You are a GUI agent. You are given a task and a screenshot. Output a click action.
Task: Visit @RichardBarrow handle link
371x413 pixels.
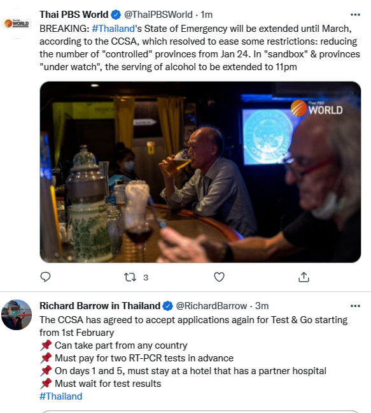[211, 306]
